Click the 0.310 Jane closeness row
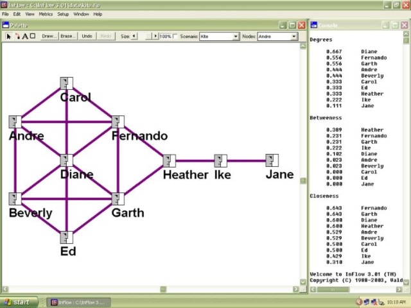Image resolution: width=411 pixels, height=308 pixels. (x=350, y=262)
